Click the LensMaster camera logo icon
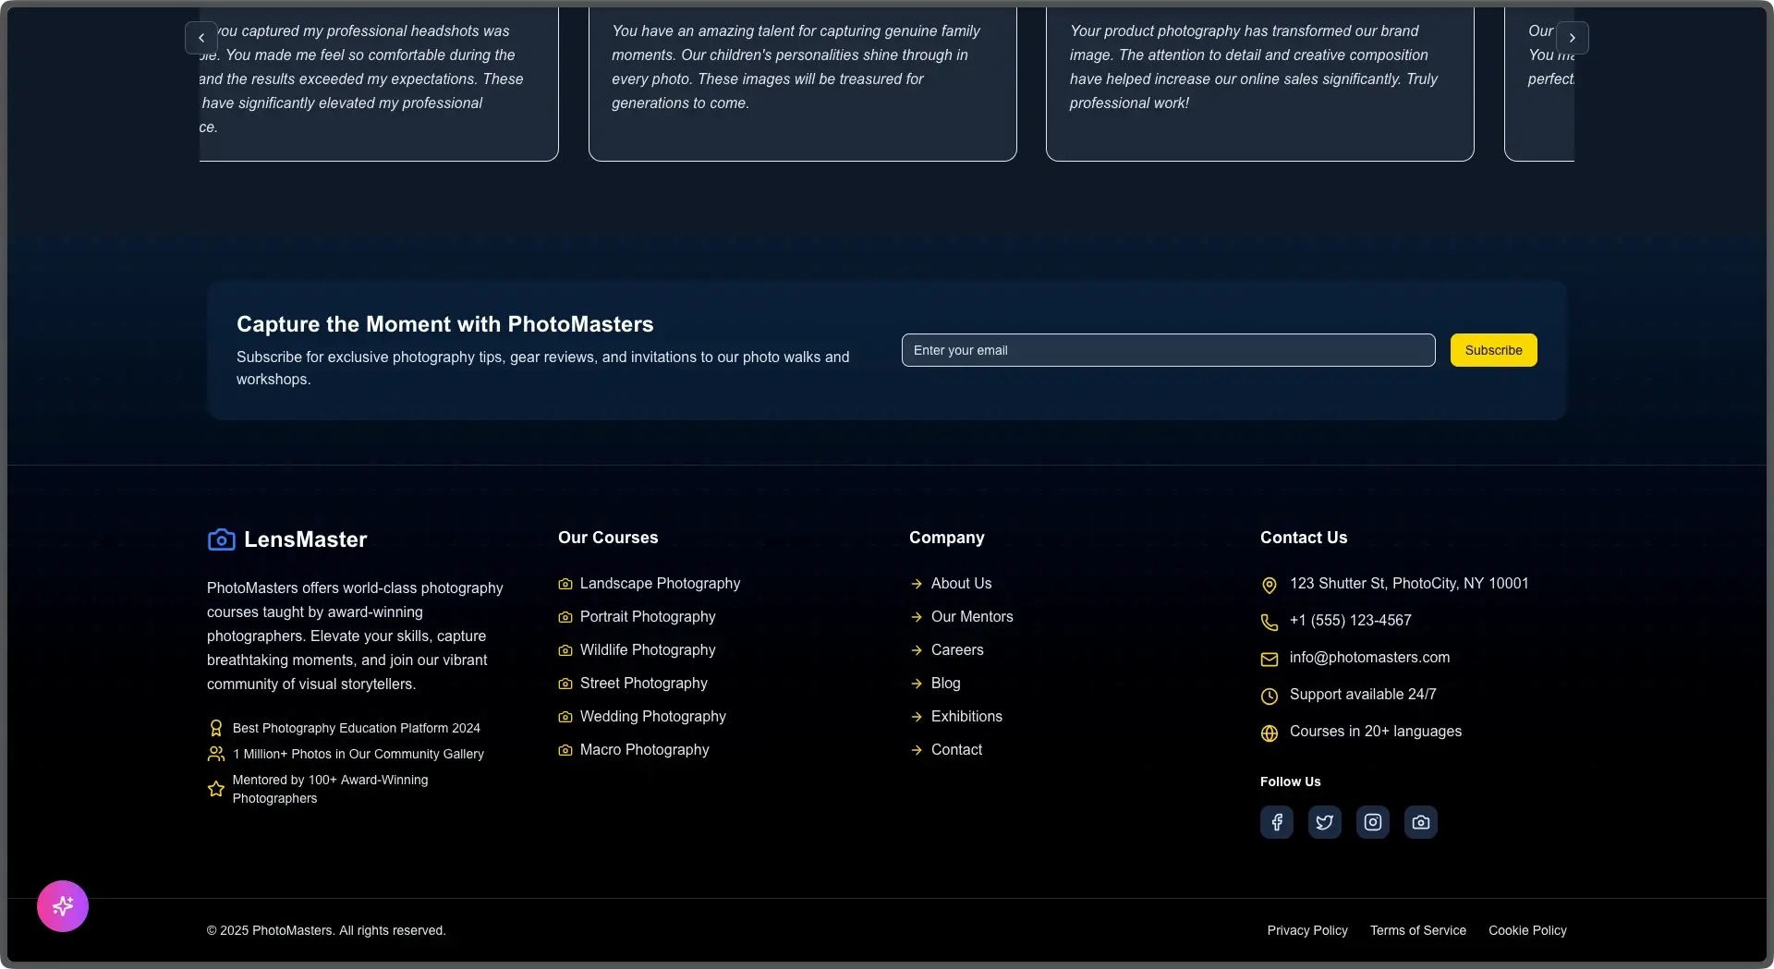This screenshot has height=969, width=1774. [221, 539]
